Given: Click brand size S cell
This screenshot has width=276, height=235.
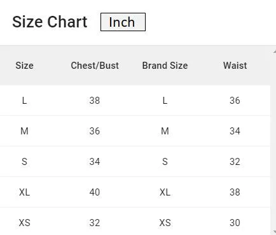Looking at the screenshot, I should (165, 162).
